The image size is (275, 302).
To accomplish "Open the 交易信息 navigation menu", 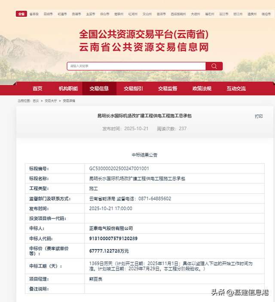I will tap(99, 88).
